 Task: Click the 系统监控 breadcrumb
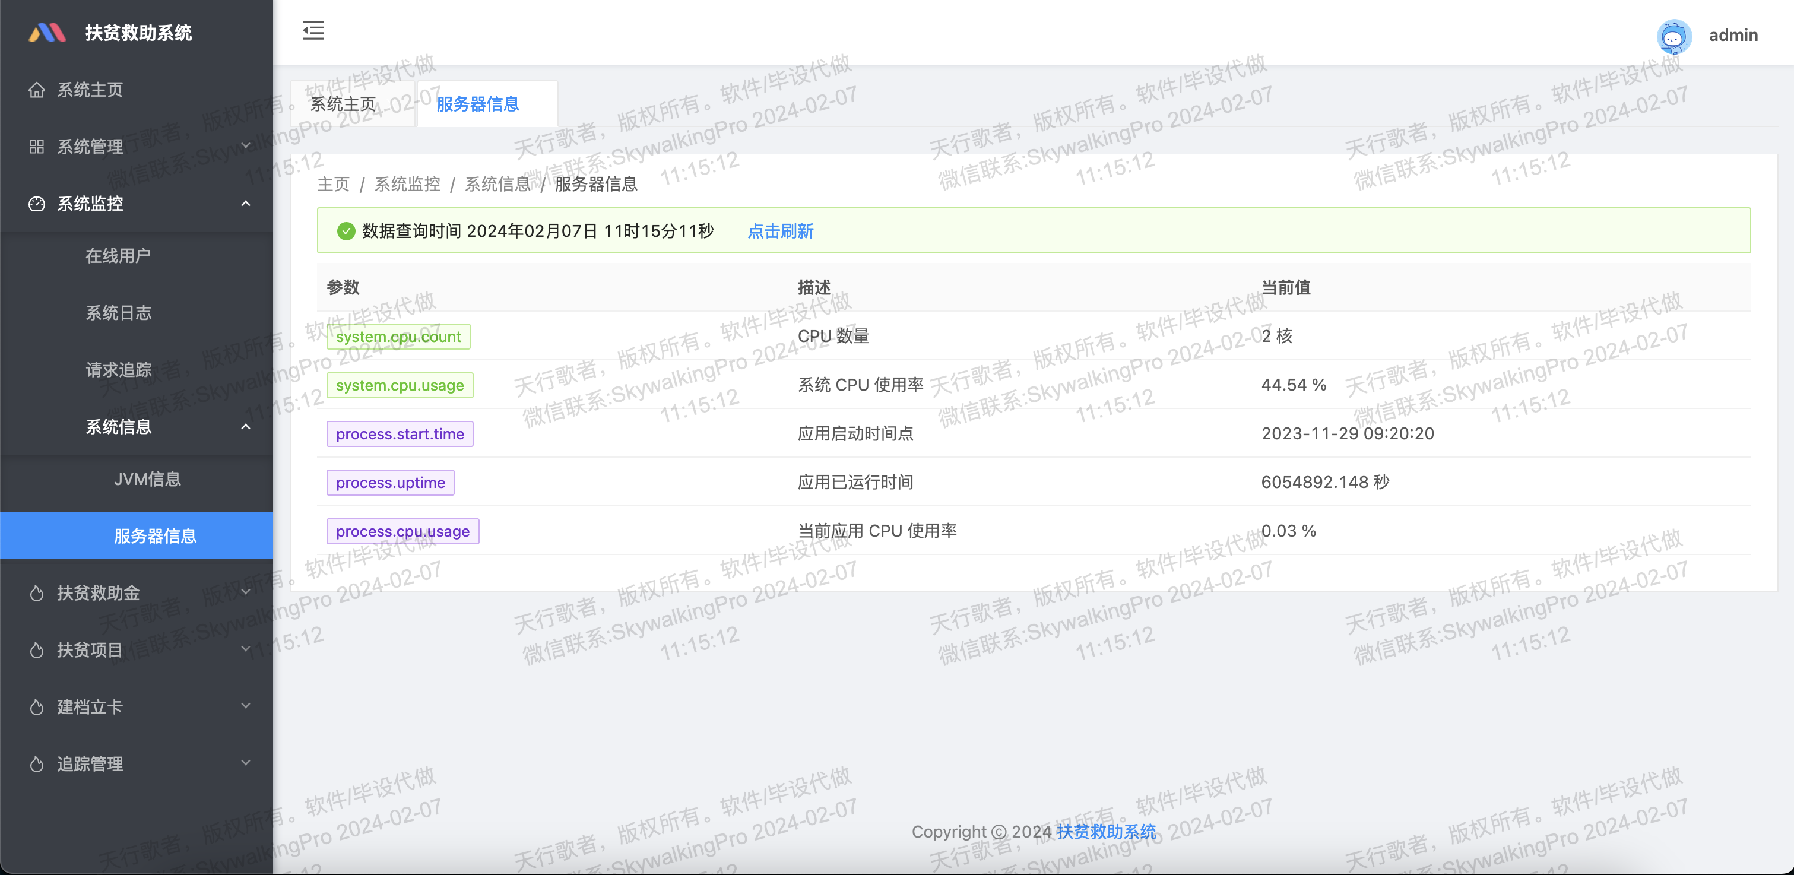[x=407, y=185]
